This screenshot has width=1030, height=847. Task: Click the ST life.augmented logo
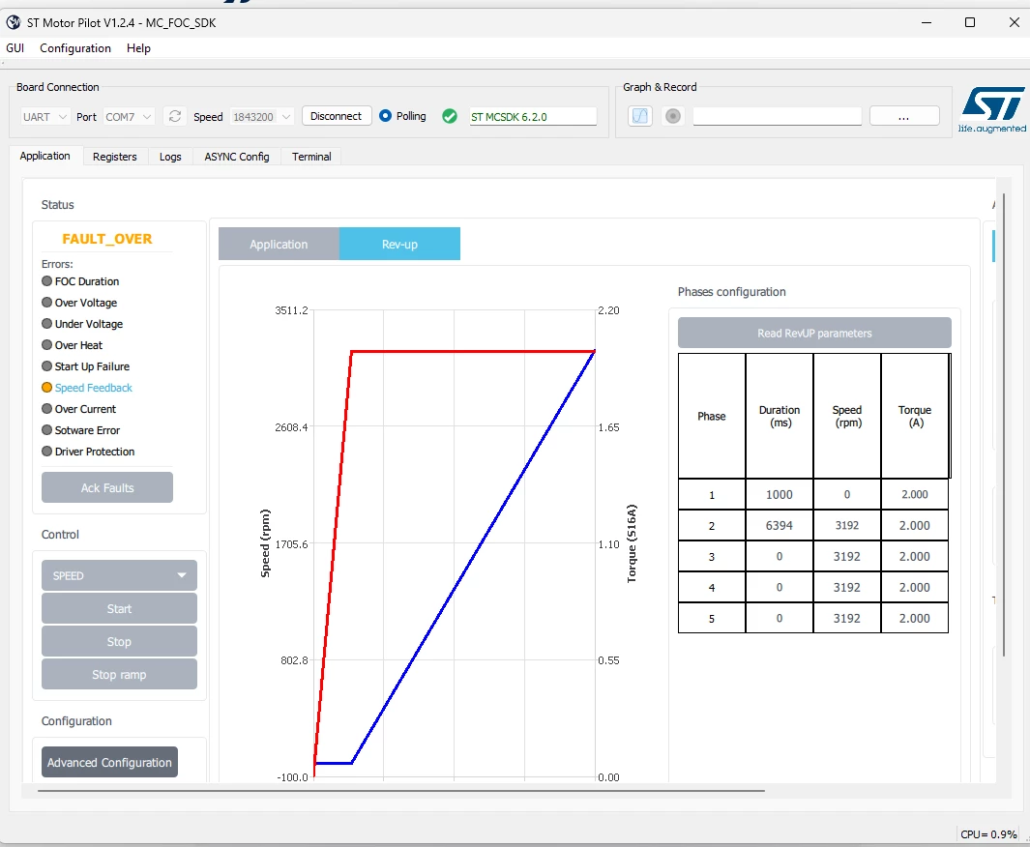coord(992,109)
